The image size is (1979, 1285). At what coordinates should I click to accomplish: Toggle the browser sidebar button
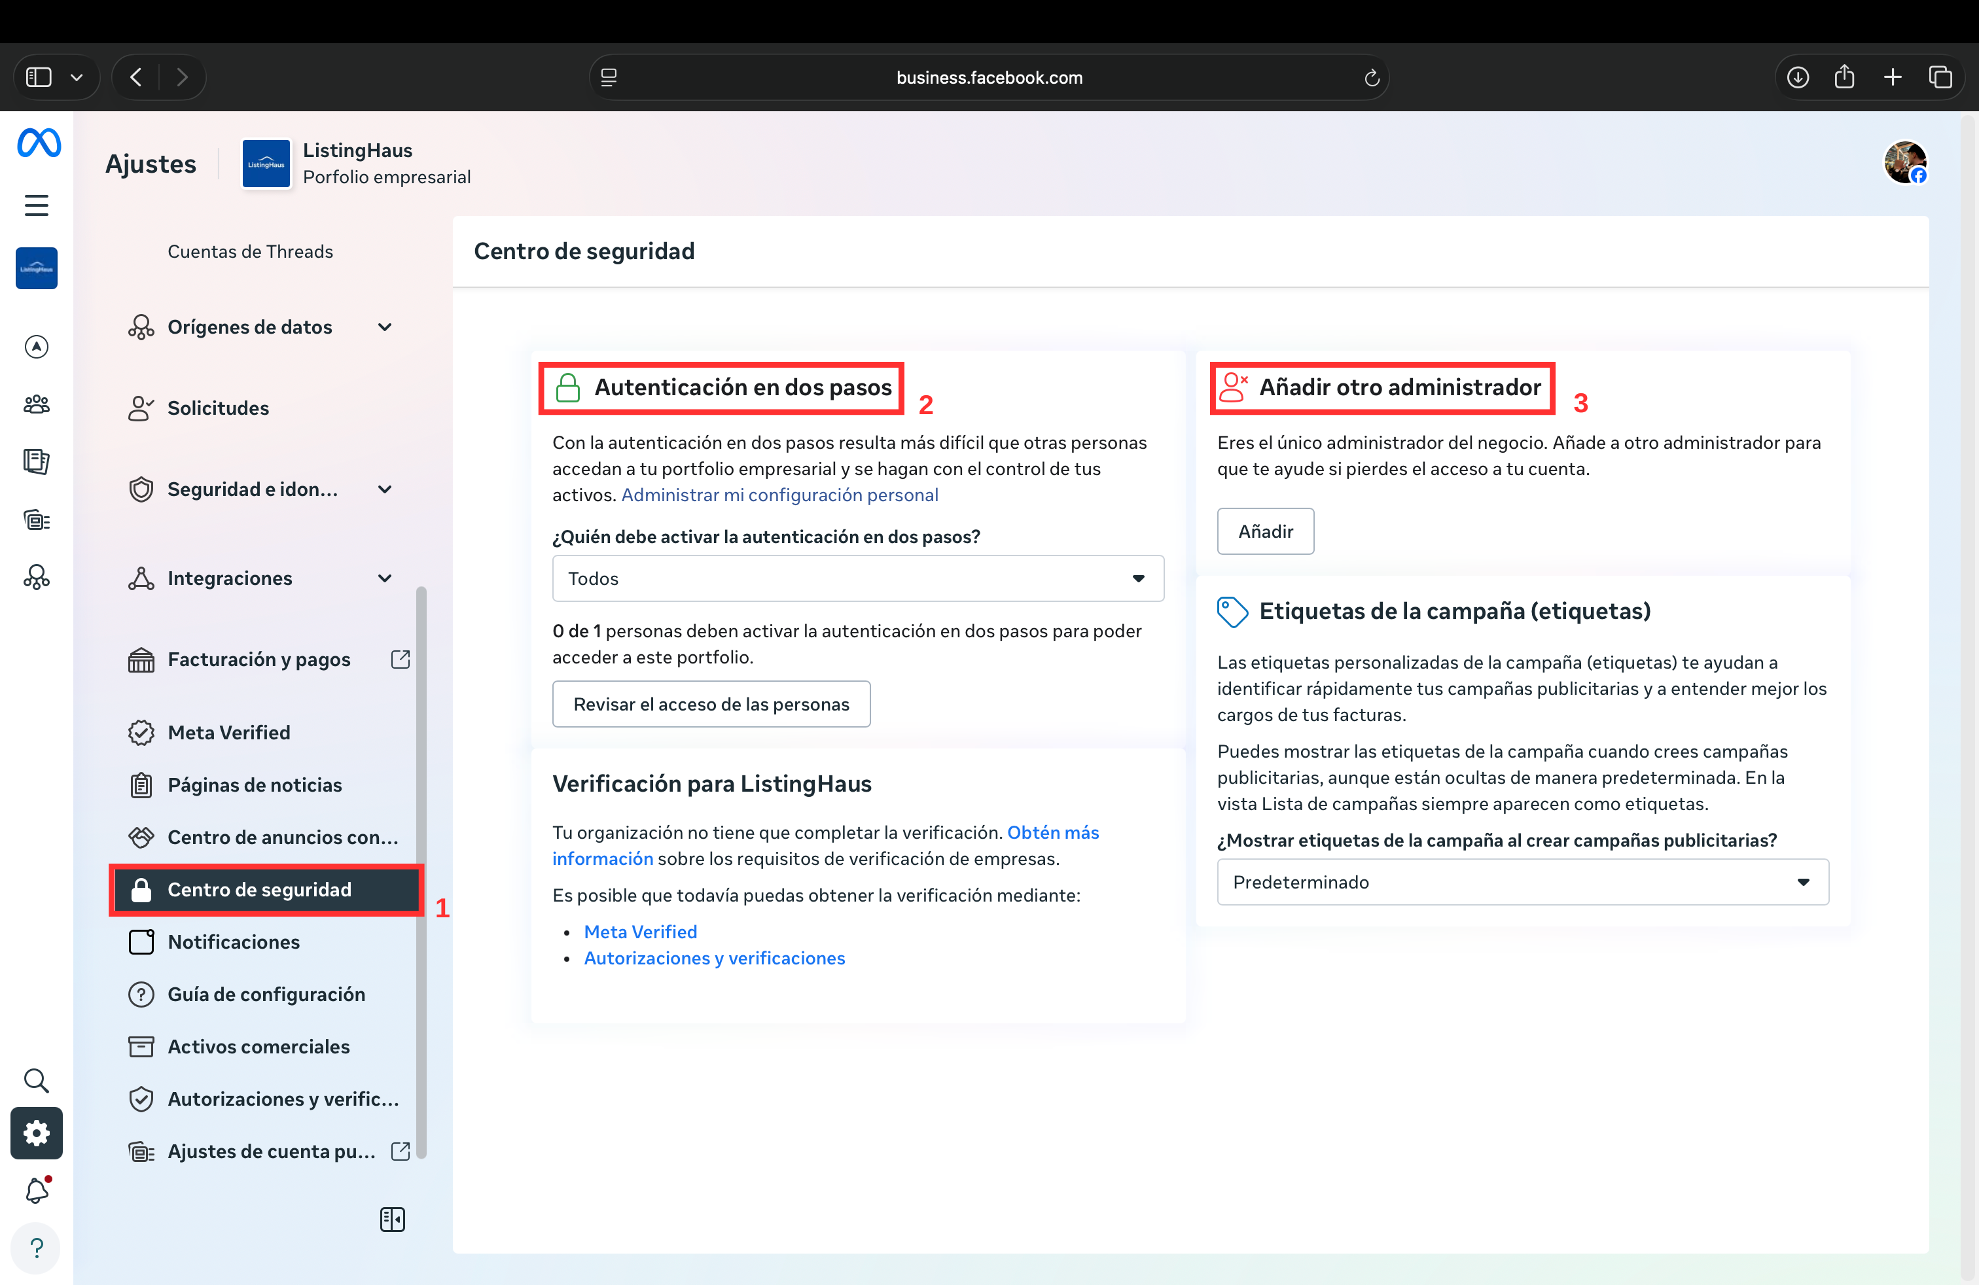[39, 78]
